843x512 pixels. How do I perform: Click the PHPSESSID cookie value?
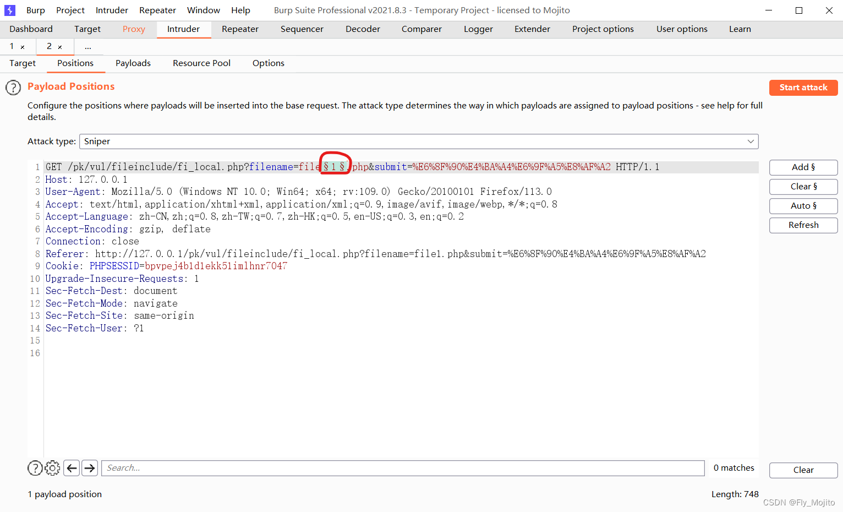(x=216, y=266)
